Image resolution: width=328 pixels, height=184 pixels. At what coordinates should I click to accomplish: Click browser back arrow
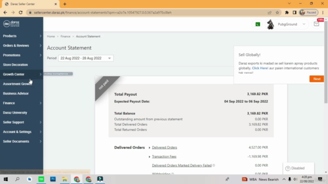pyautogui.click(x=5, y=12)
